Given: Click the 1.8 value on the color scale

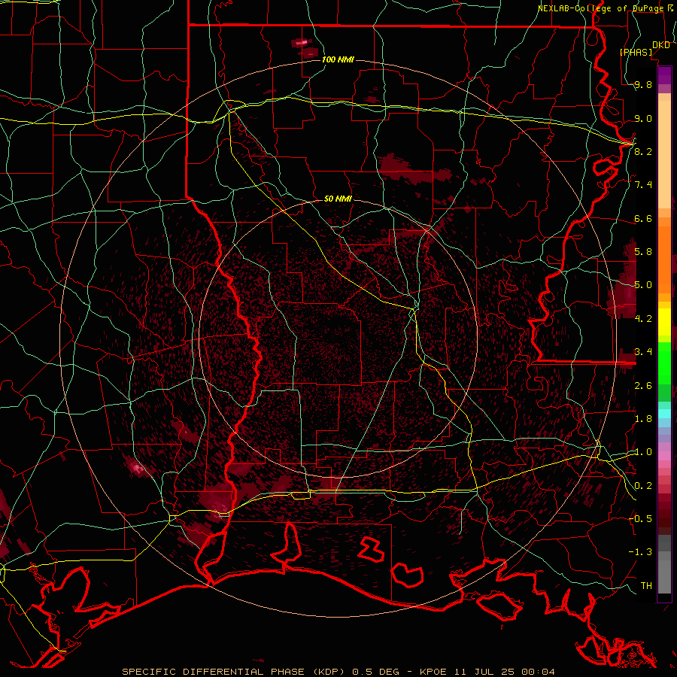Looking at the screenshot, I should (643, 419).
